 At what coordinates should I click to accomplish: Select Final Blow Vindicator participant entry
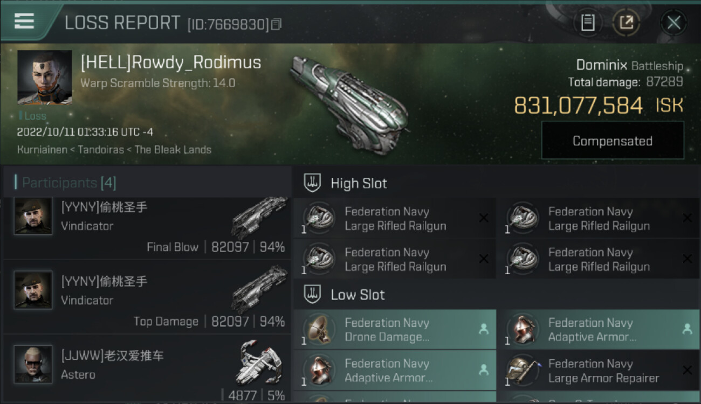(147, 227)
